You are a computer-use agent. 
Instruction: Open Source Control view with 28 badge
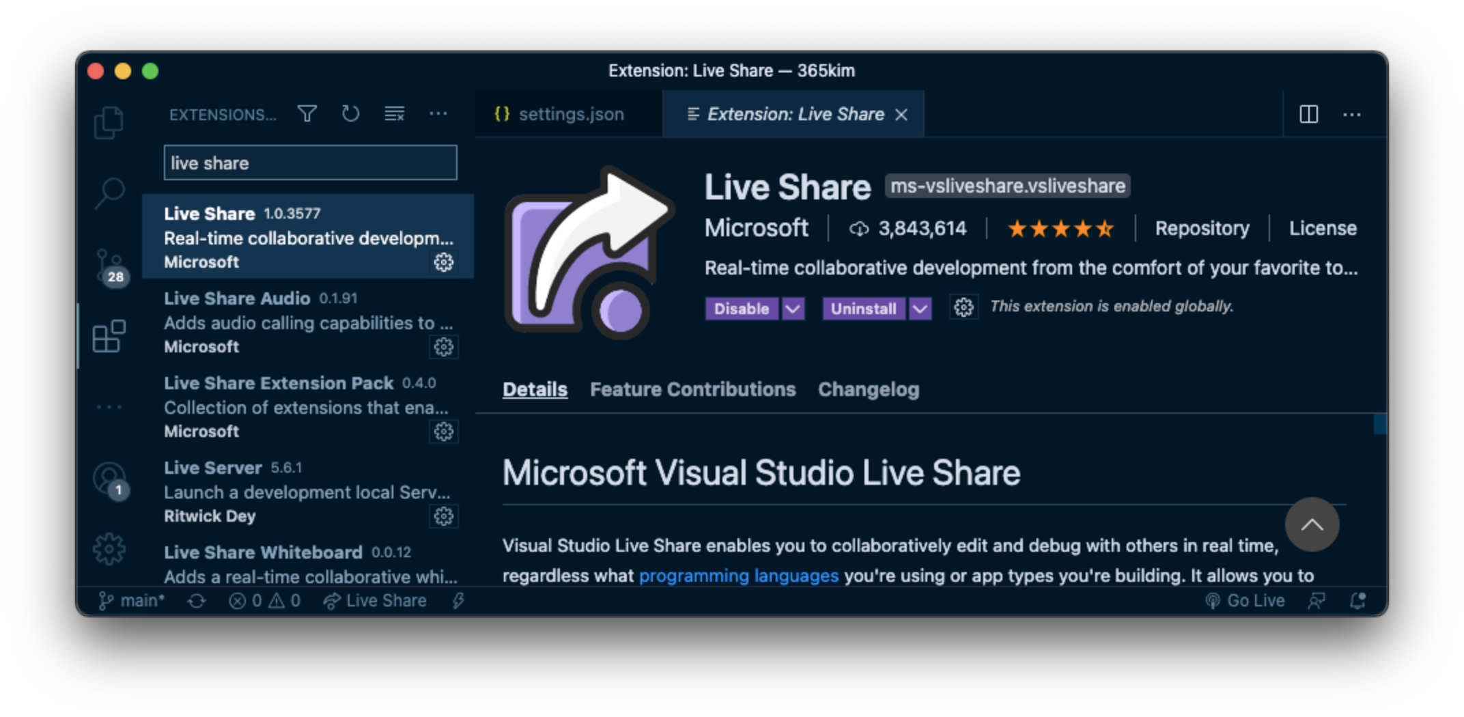[111, 268]
